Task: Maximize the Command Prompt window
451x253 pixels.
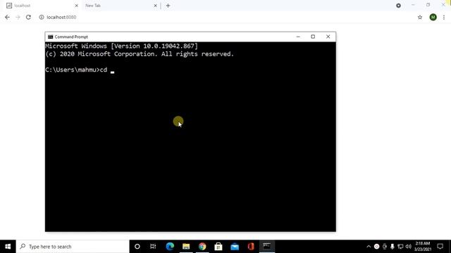Action: [x=313, y=37]
